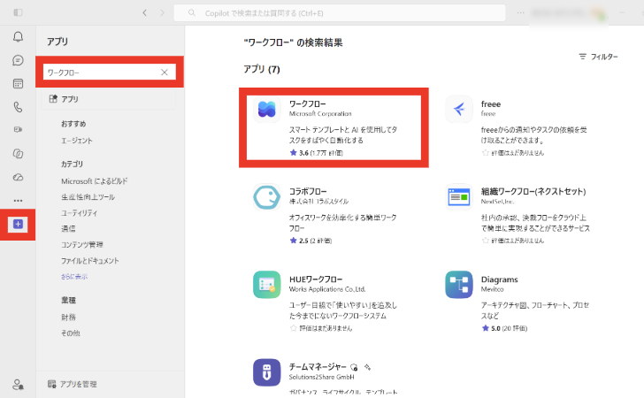
Task: Click Solutions2Share GmbH publisher text
Action: (x=322, y=377)
